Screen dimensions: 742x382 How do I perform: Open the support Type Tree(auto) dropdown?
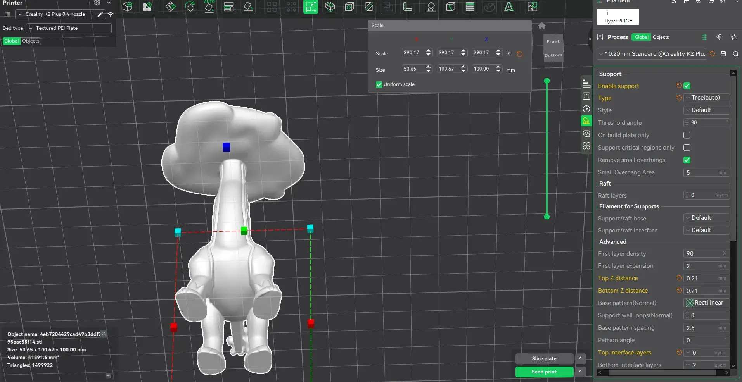click(706, 98)
